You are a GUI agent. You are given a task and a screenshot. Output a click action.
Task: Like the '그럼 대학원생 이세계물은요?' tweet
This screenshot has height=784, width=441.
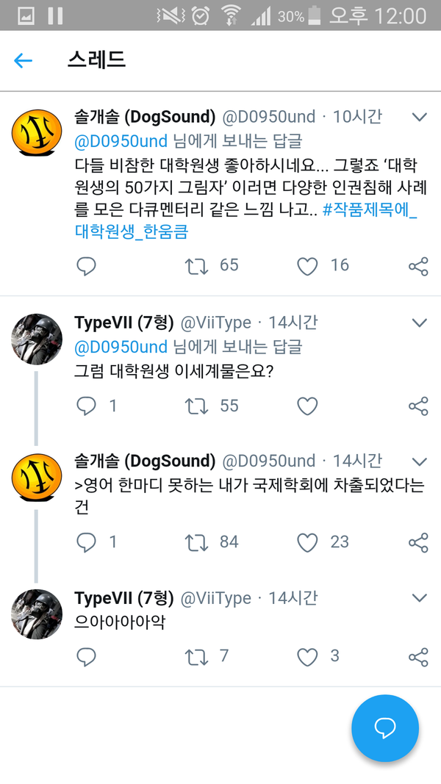[x=307, y=406]
